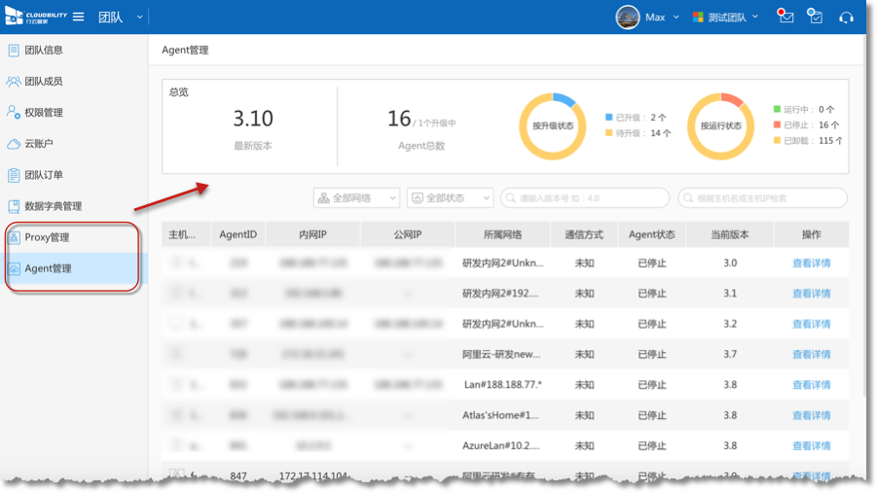This screenshot has height=493, width=876.
Task: Click the headset support icon
Action: (x=846, y=18)
